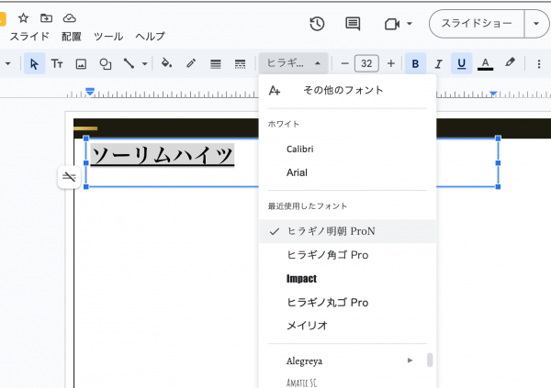Start the スライドショー
Viewport: 551px width, 388px height.
[x=476, y=24]
